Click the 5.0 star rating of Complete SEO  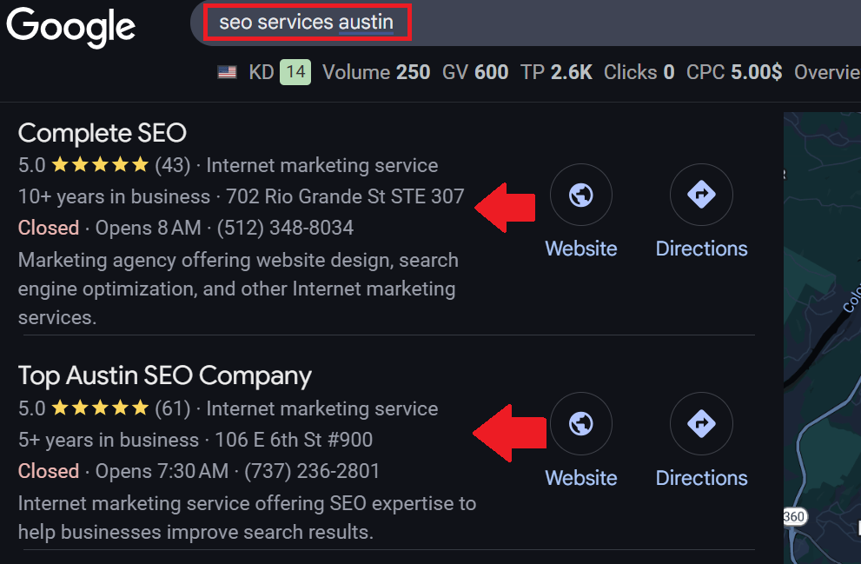click(x=83, y=165)
